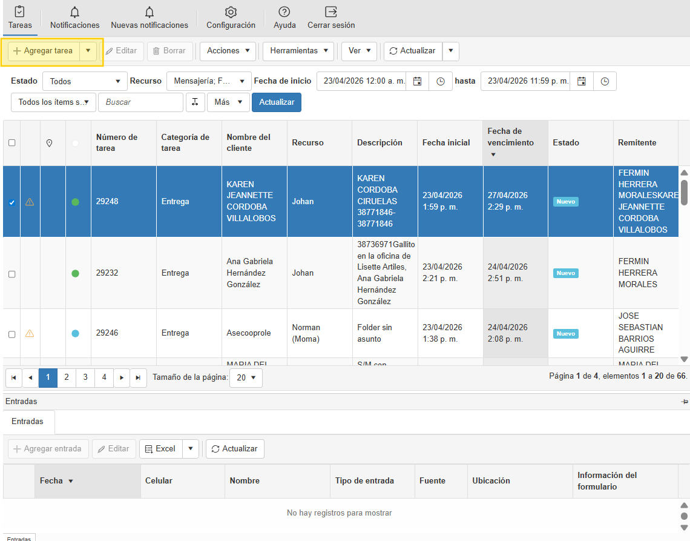This screenshot has height=541, width=690.
Task: Open the page size dropdown showing 20
Action: click(246, 377)
